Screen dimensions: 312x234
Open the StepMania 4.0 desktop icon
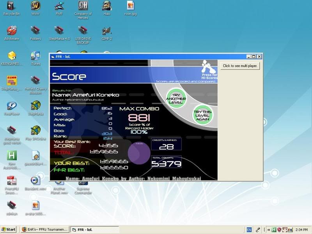click(59, 30)
